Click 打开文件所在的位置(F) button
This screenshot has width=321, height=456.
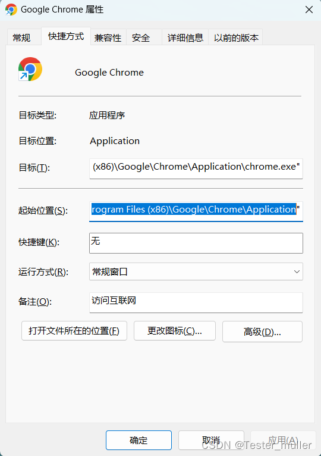(74, 330)
